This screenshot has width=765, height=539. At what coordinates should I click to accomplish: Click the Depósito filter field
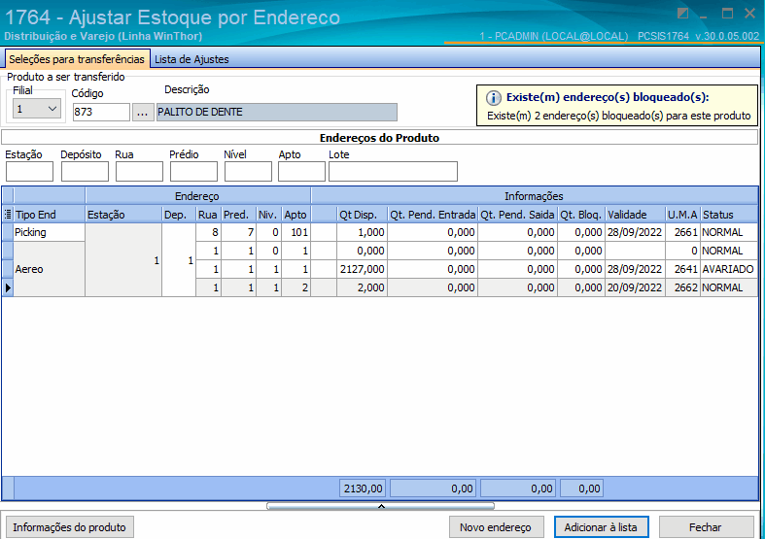coord(85,172)
